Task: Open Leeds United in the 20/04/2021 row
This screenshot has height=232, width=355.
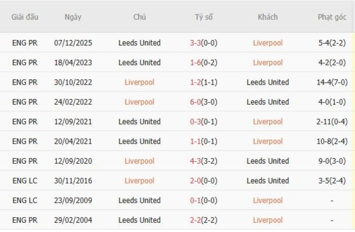Action: (x=139, y=141)
